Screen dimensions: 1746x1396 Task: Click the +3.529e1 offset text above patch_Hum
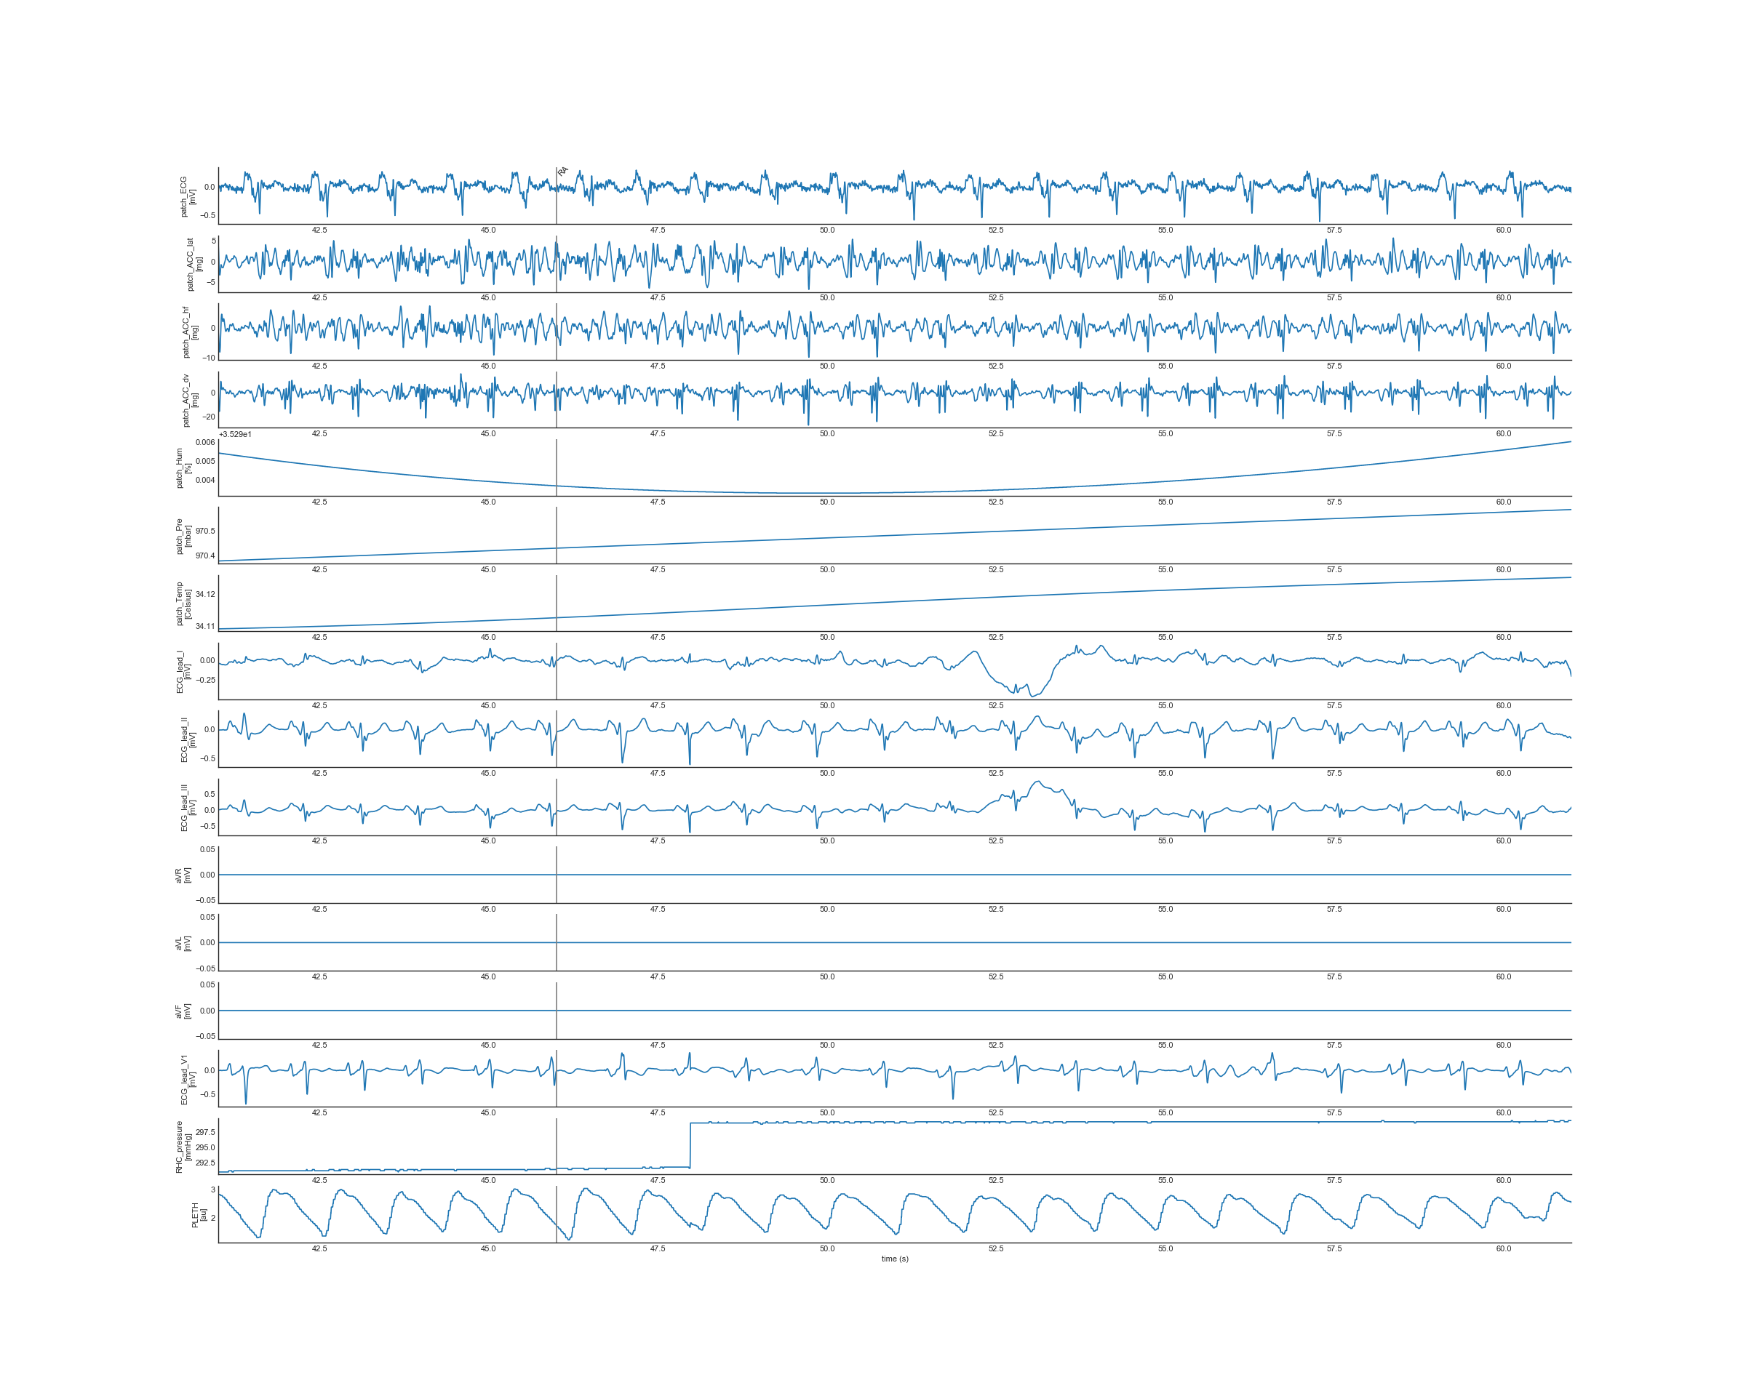point(235,435)
